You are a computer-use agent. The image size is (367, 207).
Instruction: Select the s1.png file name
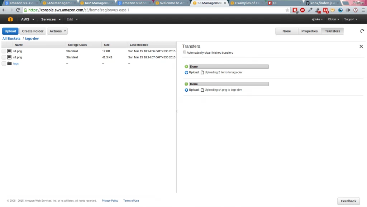point(17,51)
